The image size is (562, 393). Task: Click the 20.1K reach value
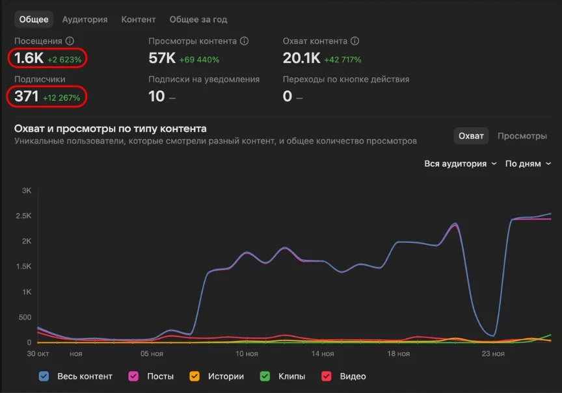point(301,58)
